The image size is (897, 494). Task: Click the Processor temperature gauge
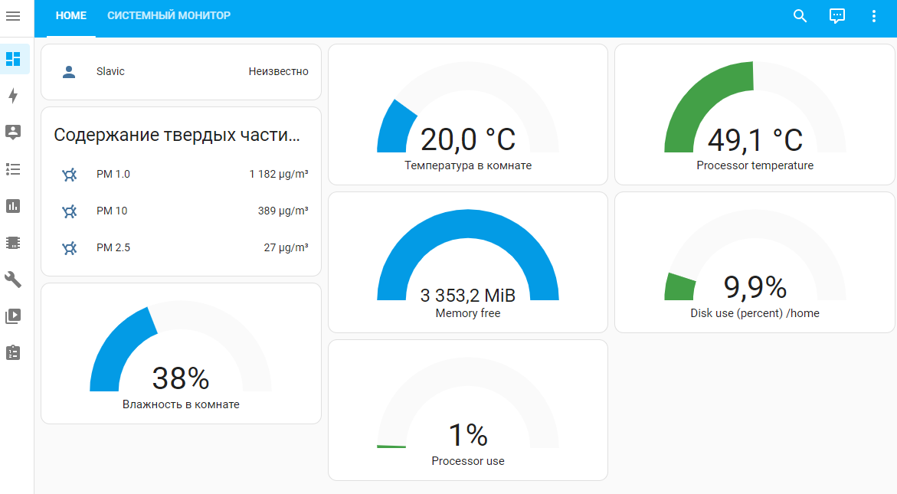click(x=755, y=115)
